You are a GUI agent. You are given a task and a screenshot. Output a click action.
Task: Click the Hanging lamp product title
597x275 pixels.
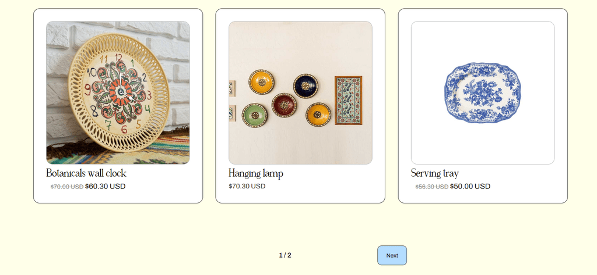coord(256,174)
